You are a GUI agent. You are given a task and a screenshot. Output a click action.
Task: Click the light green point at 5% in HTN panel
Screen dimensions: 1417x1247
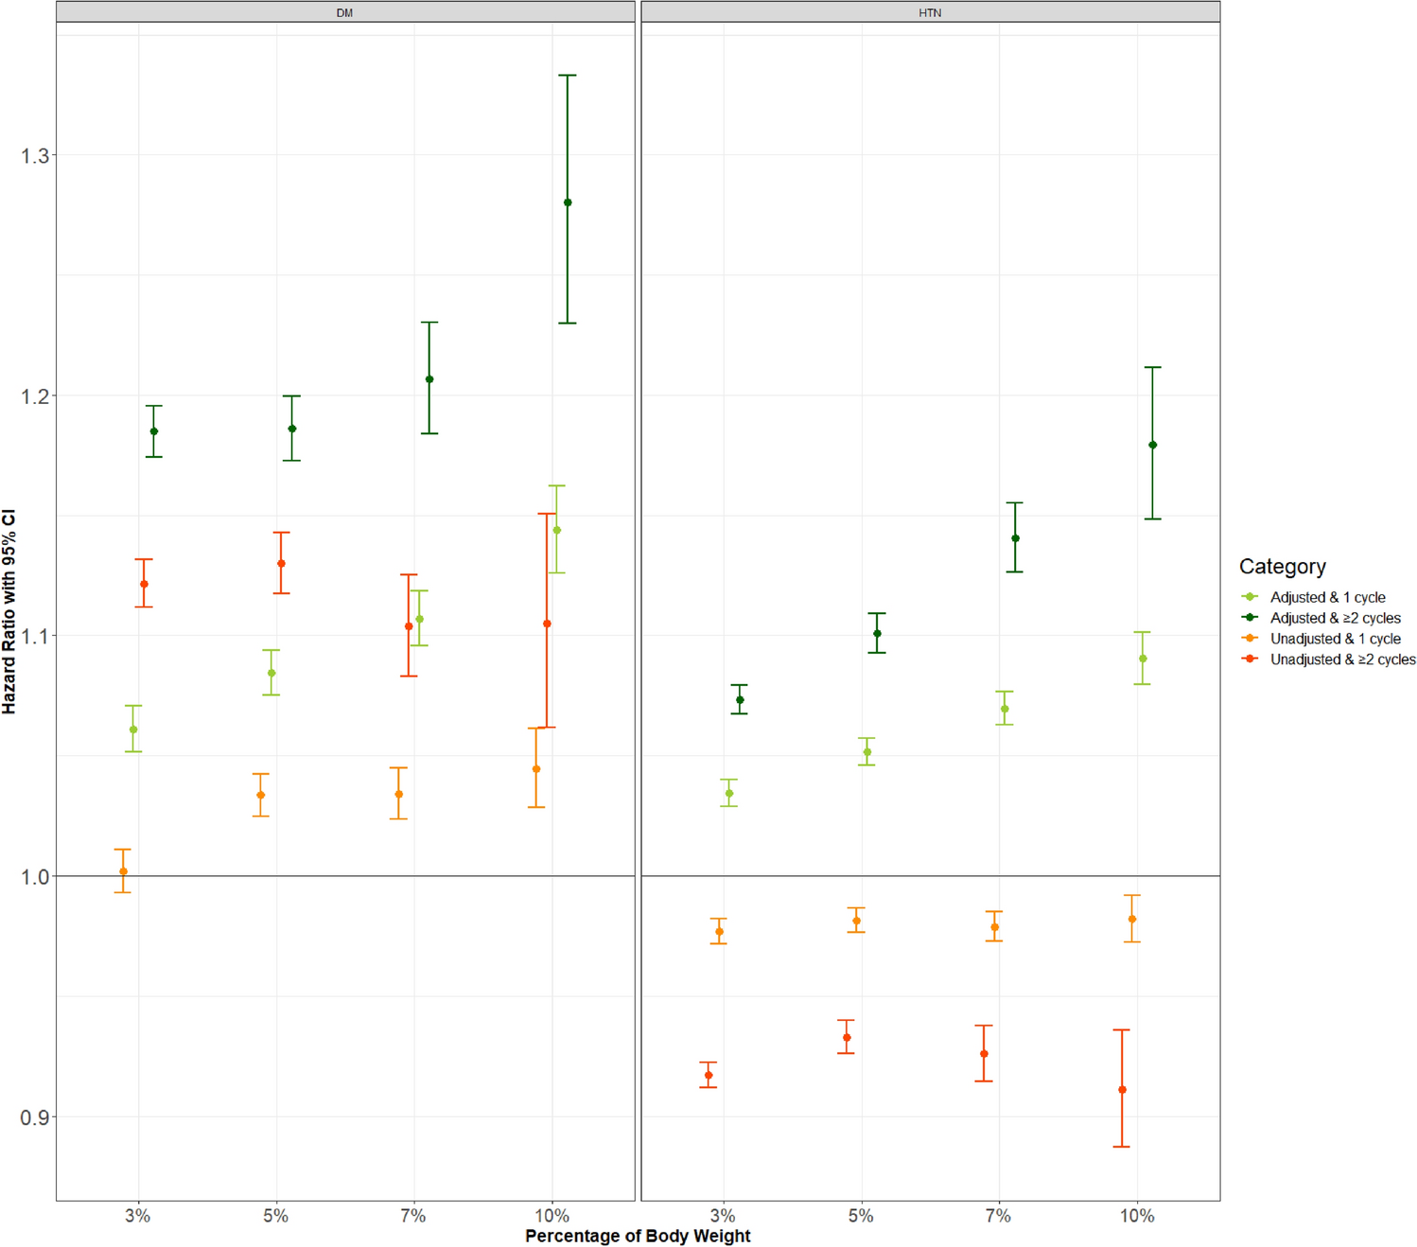pos(867,752)
